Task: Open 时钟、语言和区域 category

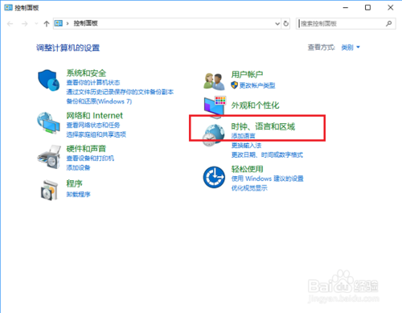Action: tap(263, 126)
